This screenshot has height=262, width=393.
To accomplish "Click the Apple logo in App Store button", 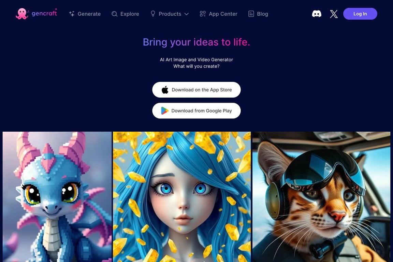I will coord(165,90).
